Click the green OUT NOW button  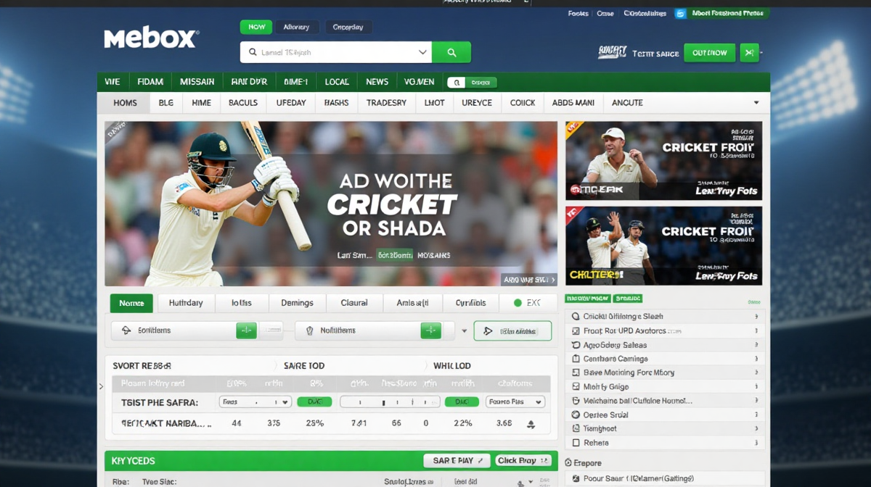tap(709, 52)
